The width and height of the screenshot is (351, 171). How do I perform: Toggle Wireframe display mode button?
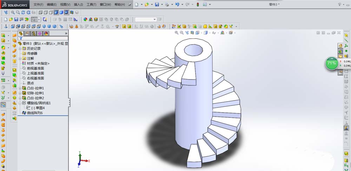tap(40, 13)
